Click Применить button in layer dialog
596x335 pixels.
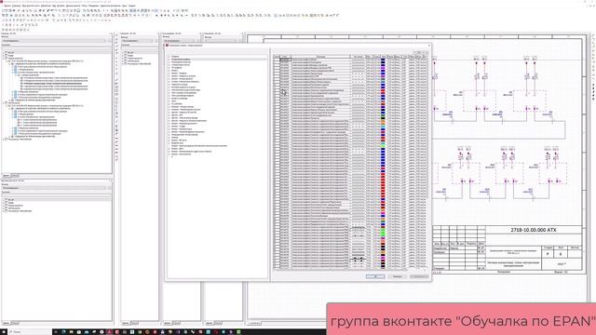click(419, 276)
